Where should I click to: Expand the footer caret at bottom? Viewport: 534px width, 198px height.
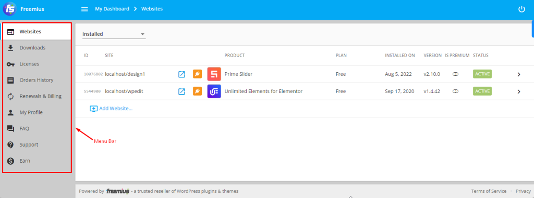click(x=351, y=196)
